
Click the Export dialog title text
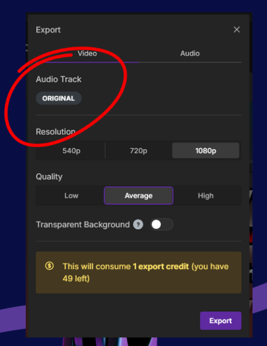point(48,30)
